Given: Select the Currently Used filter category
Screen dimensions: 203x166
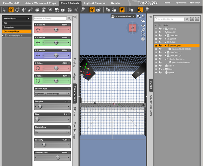Looking at the screenshot, I should 17,32.
